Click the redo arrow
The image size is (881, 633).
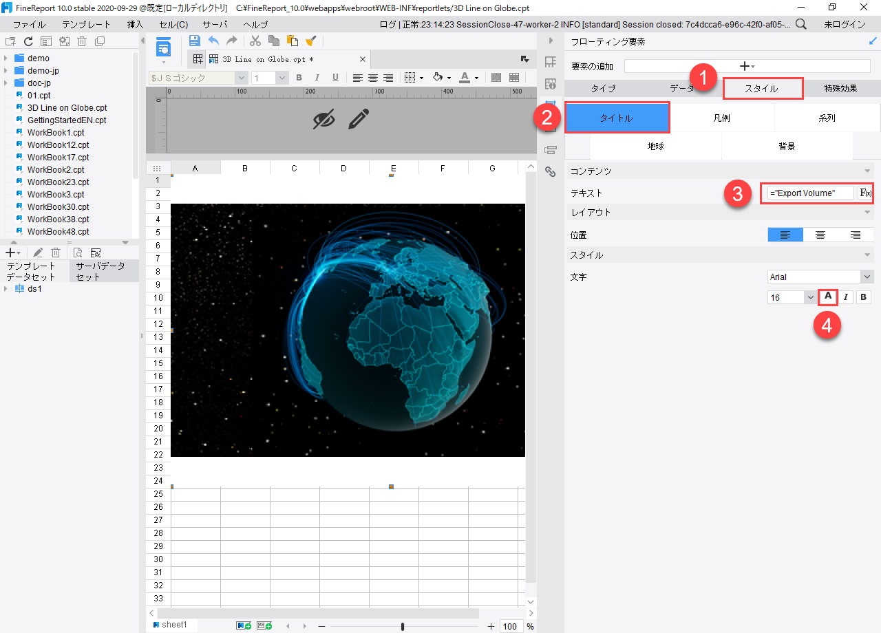[232, 41]
